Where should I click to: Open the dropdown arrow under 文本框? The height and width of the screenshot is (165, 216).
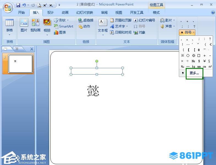click(103, 35)
